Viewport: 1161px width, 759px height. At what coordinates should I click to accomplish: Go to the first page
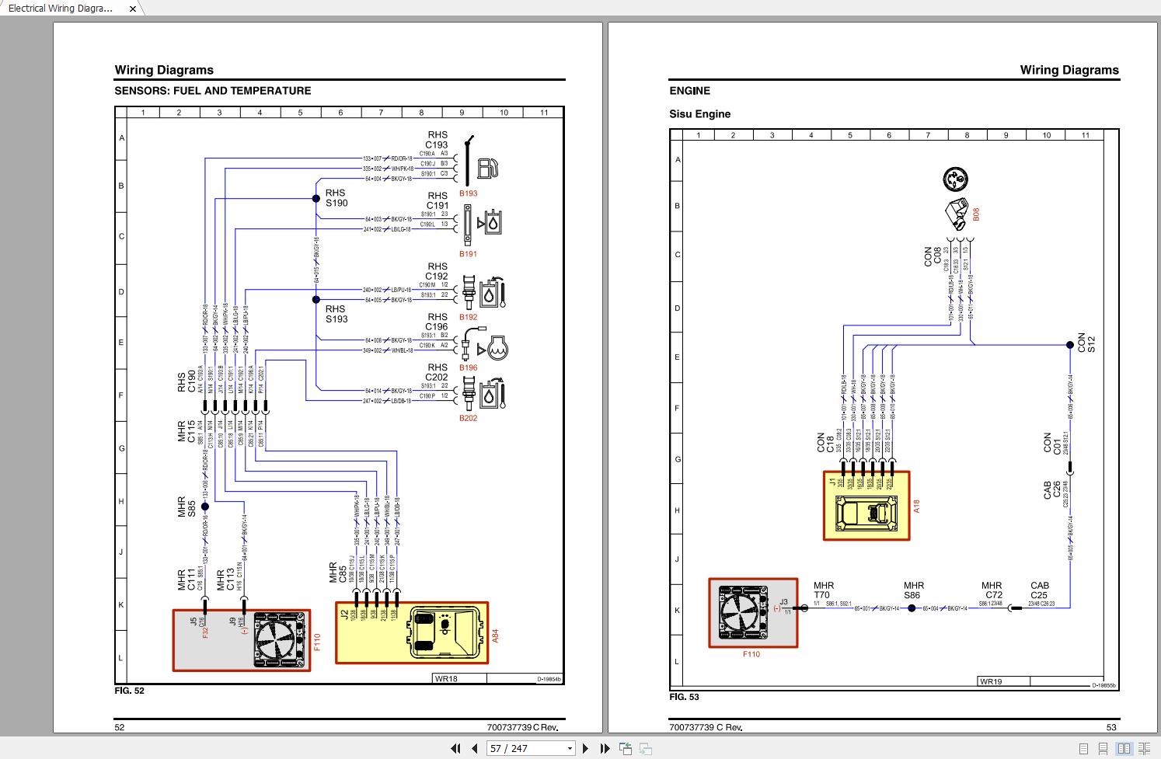pos(455,749)
